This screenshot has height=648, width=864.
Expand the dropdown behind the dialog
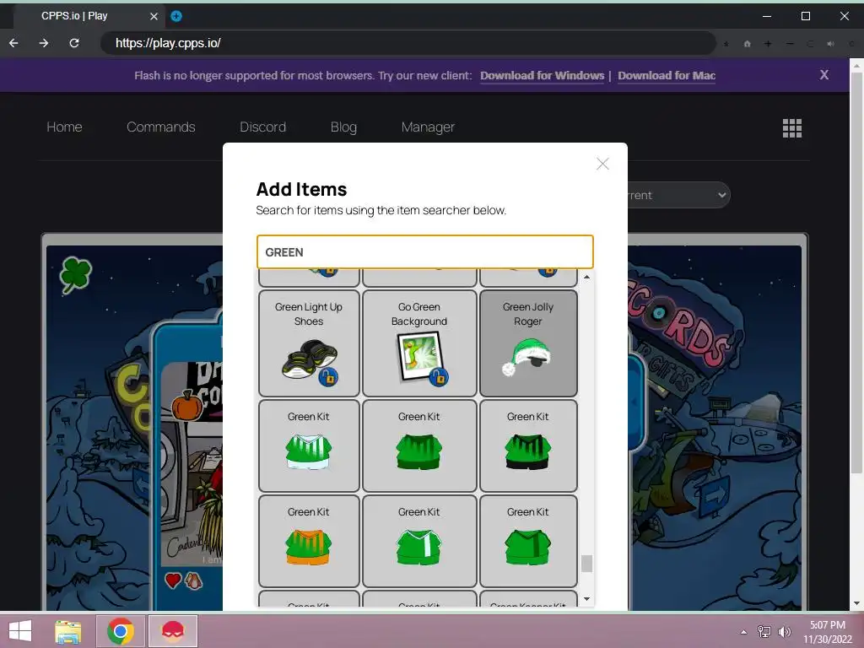(679, 195)
